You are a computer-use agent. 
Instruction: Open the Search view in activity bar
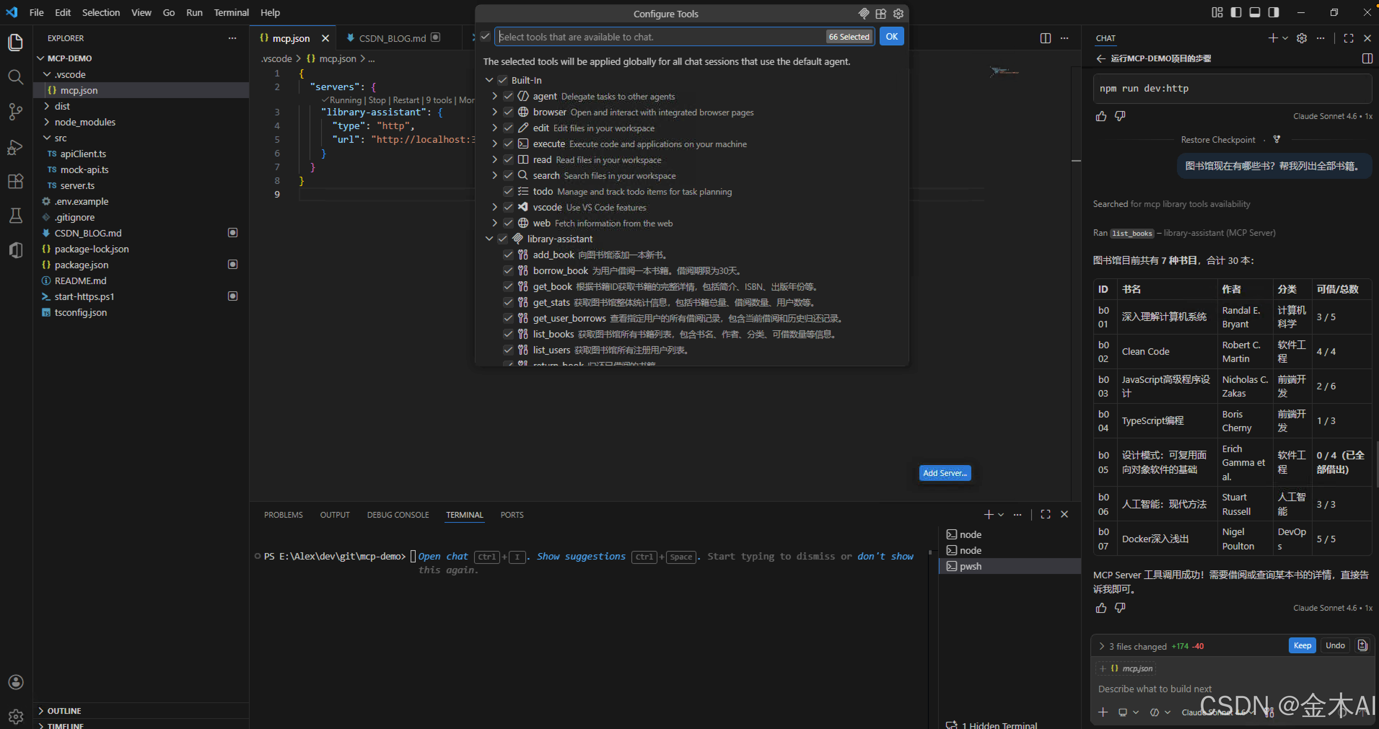tap(16, 77)
